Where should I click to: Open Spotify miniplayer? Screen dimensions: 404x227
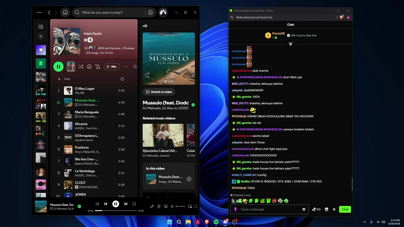190,207
